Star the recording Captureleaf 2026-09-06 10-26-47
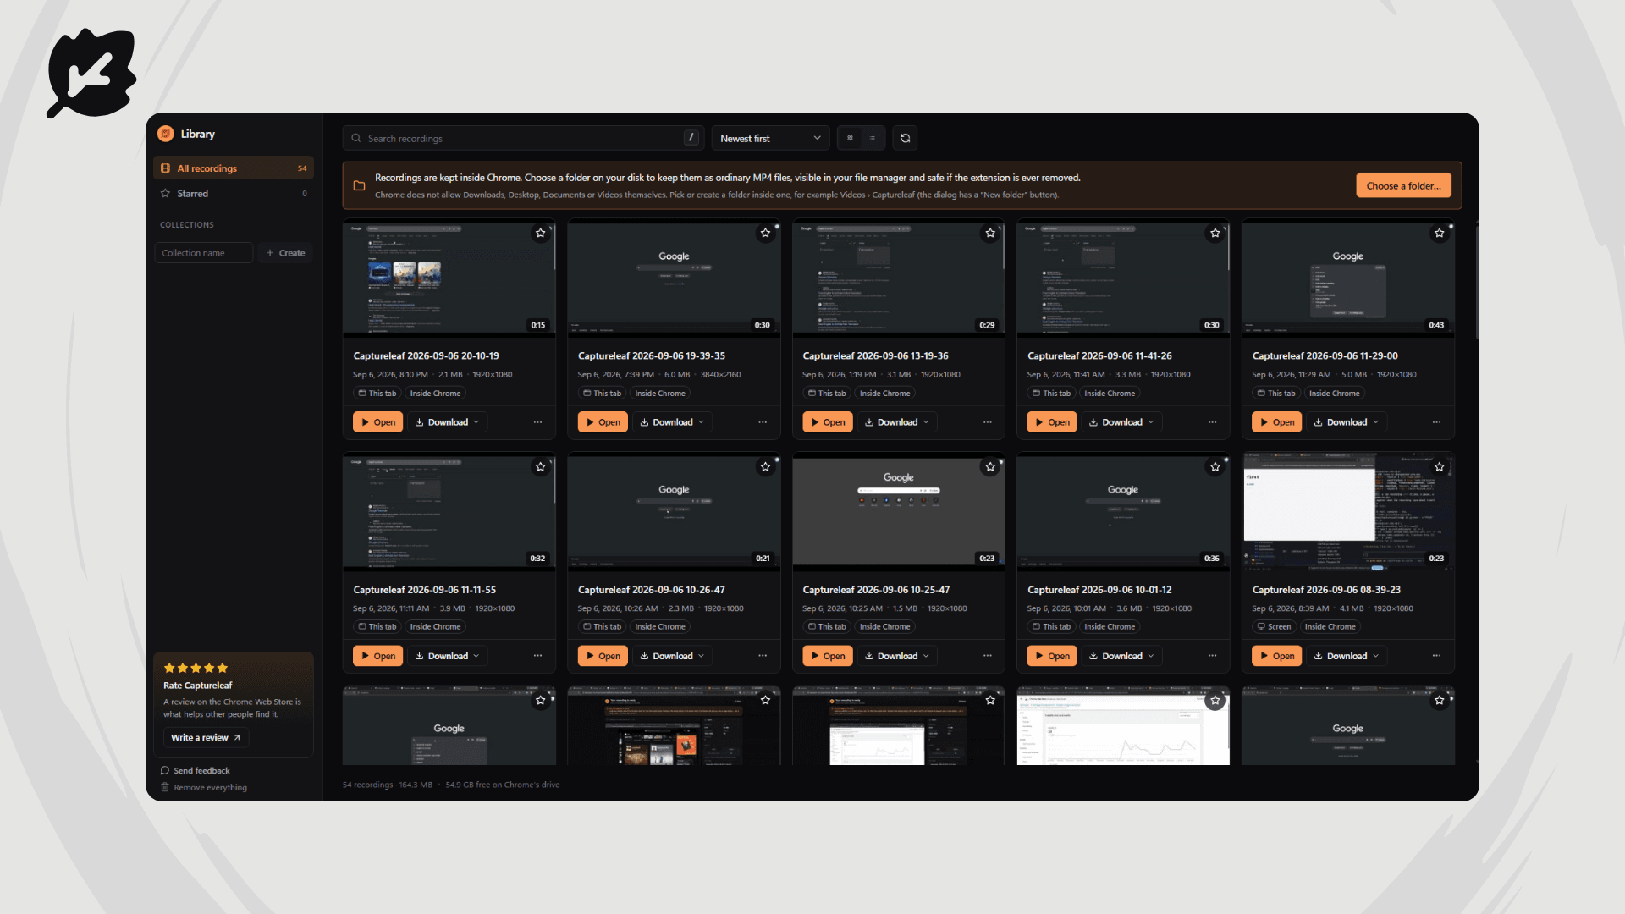Screen dimensions: 1625x914 [x=766, y=467]
